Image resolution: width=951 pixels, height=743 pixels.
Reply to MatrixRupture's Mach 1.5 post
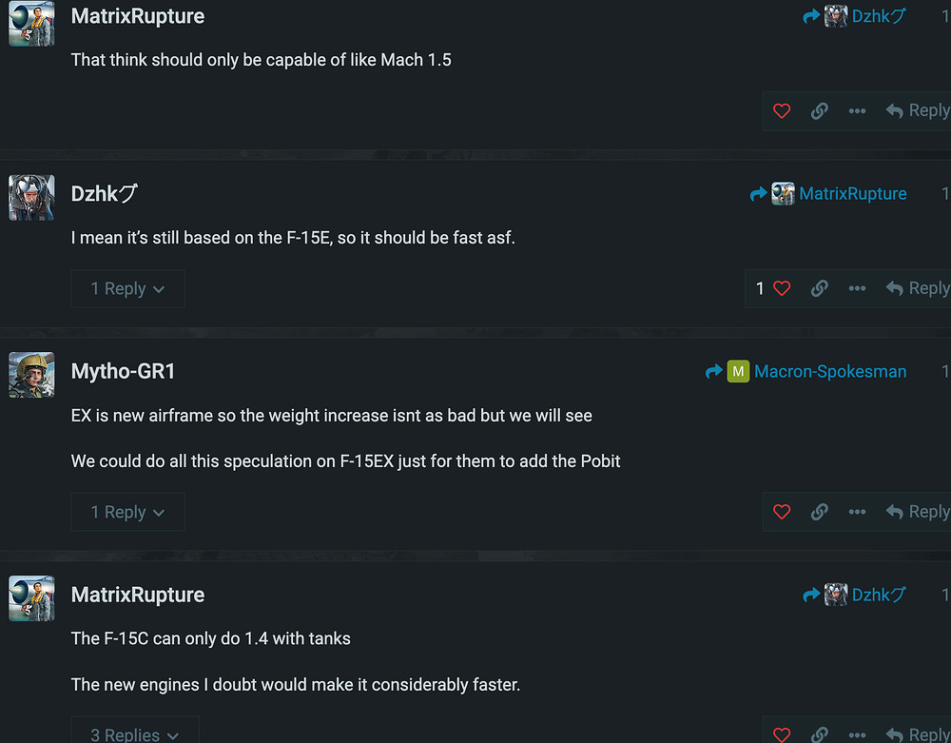tap(918, 111)
